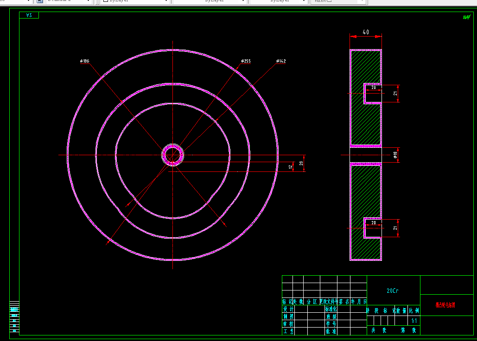
Task: Click the 设计 cell in title block
Action: [288, 309]
